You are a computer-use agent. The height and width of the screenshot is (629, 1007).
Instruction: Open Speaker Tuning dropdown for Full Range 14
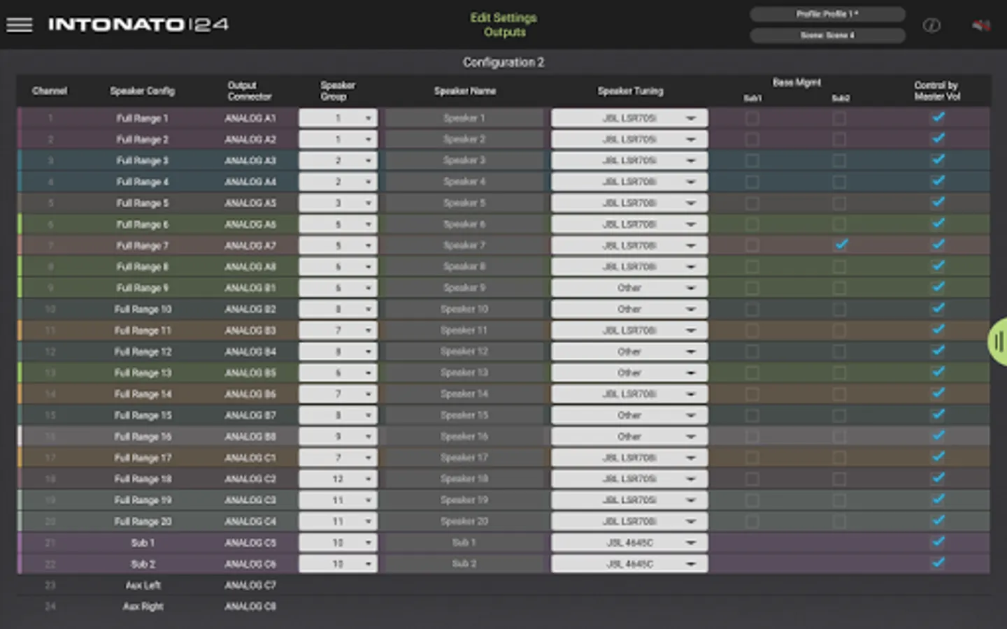(x=629, y=394)
